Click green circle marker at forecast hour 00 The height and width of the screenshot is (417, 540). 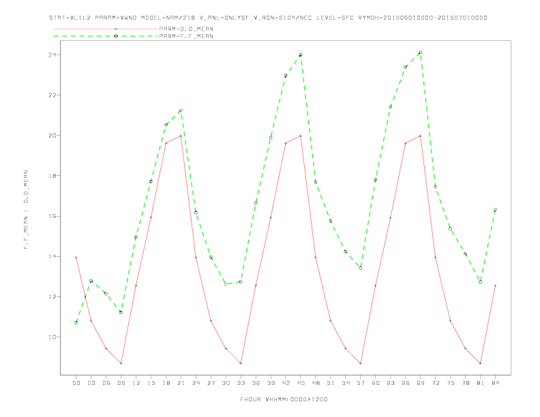pyautogui.click(x=76, y=322)
